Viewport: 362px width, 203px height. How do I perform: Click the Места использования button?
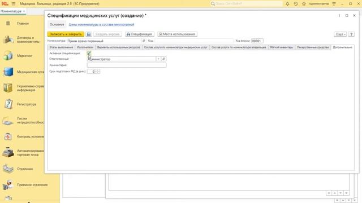pos(177,34)
